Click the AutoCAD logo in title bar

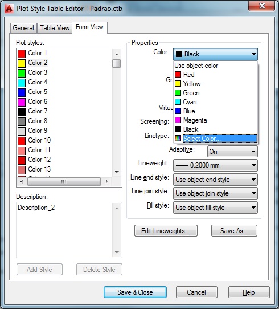point(9,9)
